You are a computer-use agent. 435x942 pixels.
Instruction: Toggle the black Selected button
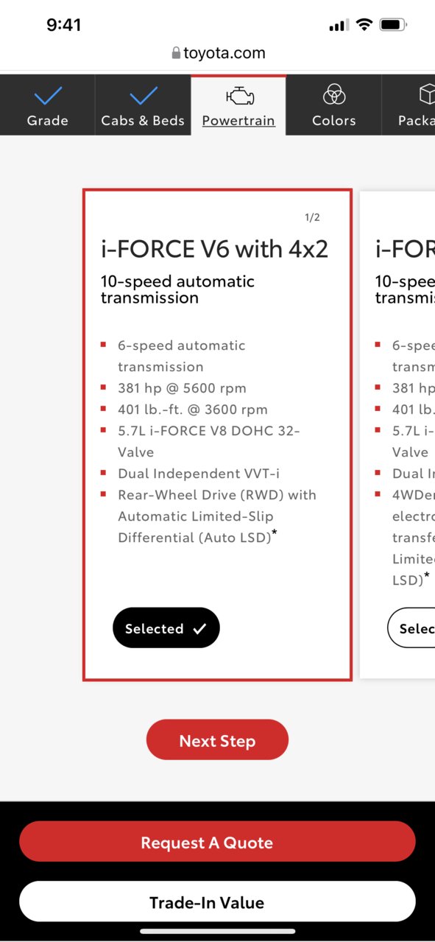pos(166,628)
